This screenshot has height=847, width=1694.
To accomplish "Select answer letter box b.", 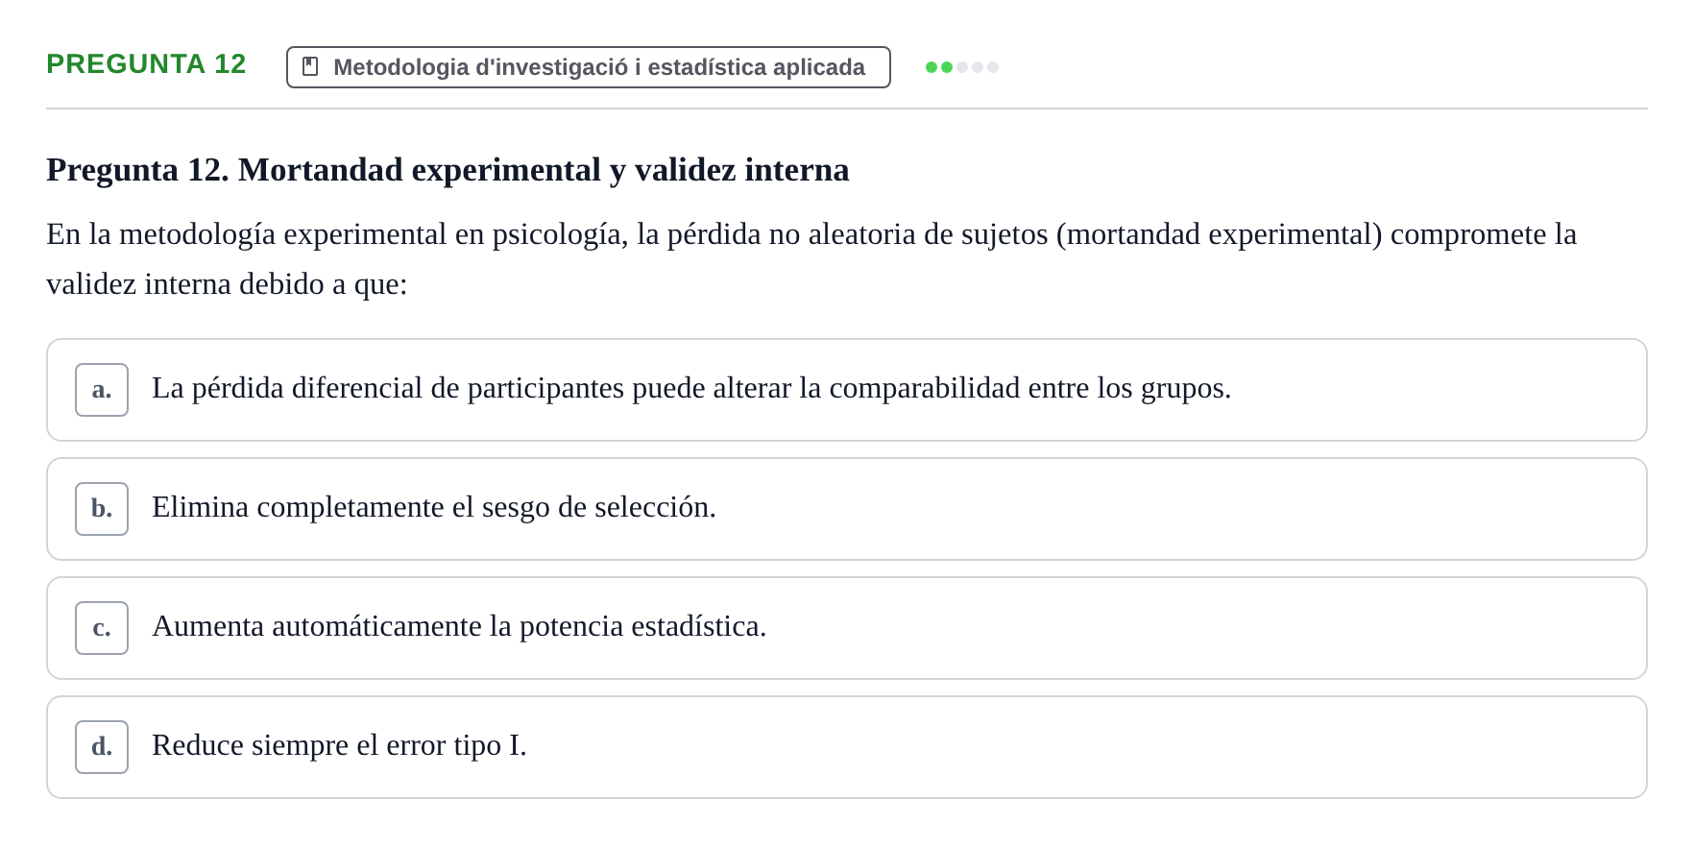I will point(102,509).
